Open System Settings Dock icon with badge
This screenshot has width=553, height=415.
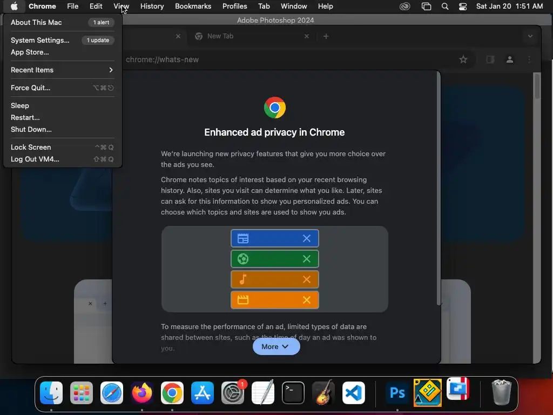tap(233, 392)
